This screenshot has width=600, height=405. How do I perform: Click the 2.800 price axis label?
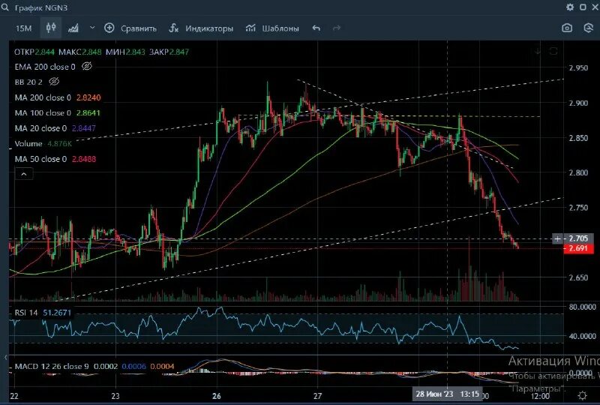pyautogui.click(x=578, y=172)
